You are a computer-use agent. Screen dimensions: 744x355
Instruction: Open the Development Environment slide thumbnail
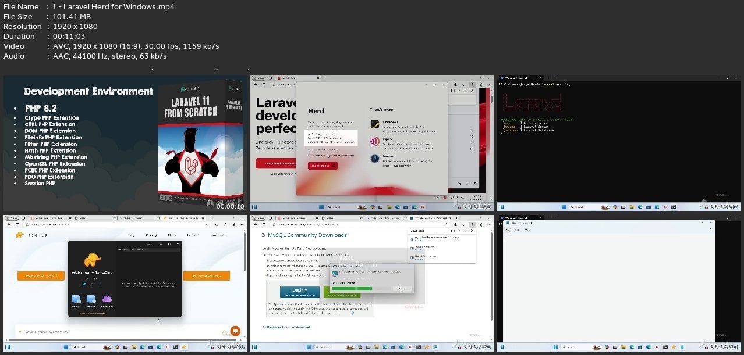[125, 143]
